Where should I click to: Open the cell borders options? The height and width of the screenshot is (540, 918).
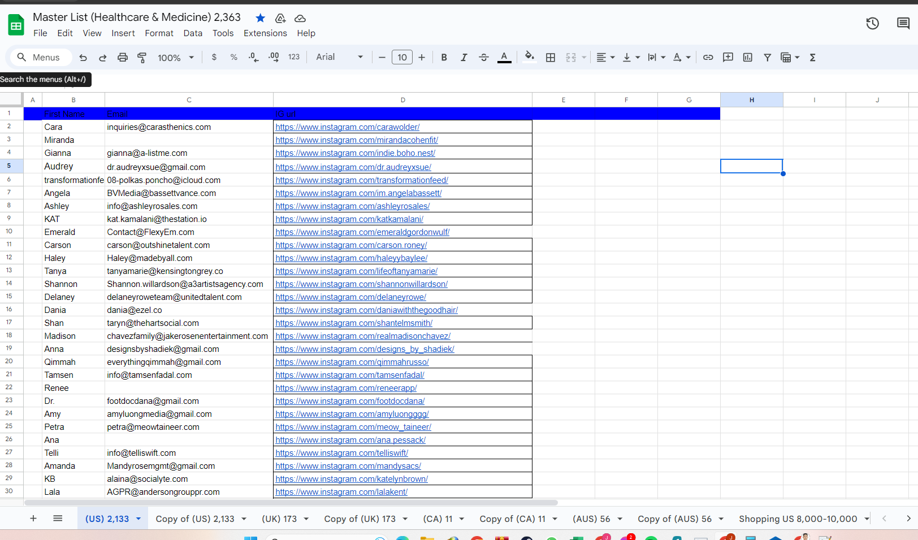point(551,58)
